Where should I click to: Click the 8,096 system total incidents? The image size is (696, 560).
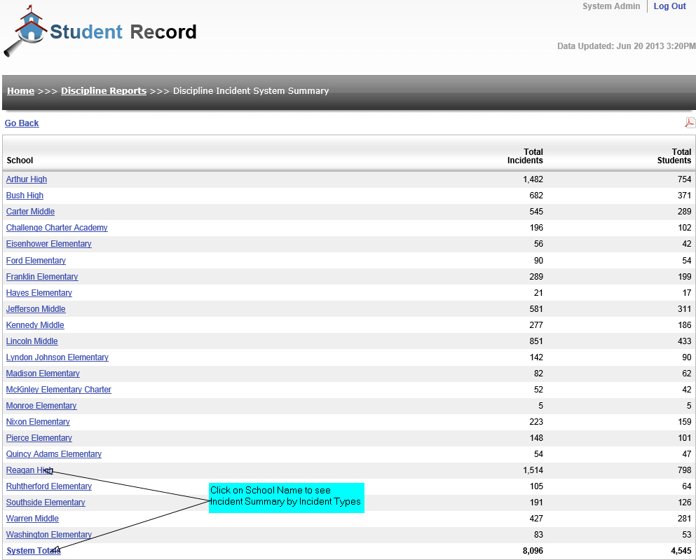coord(533,551)
